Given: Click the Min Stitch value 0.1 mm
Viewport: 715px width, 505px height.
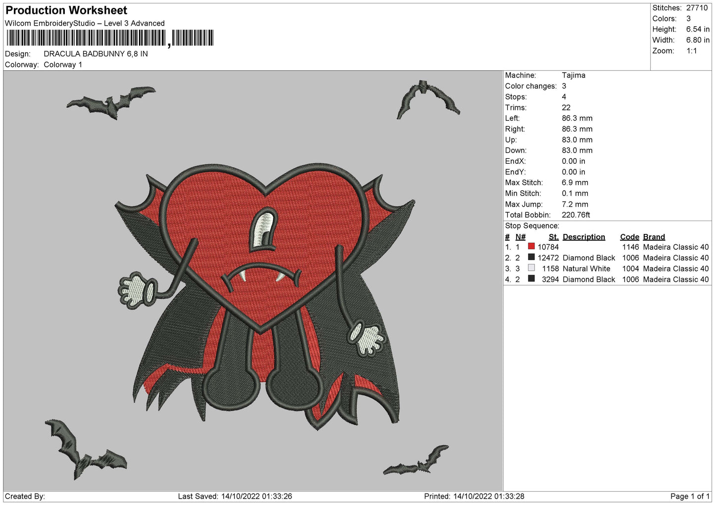Looking at the screenshot, I should pyautogui.click(x=575, y=193).
